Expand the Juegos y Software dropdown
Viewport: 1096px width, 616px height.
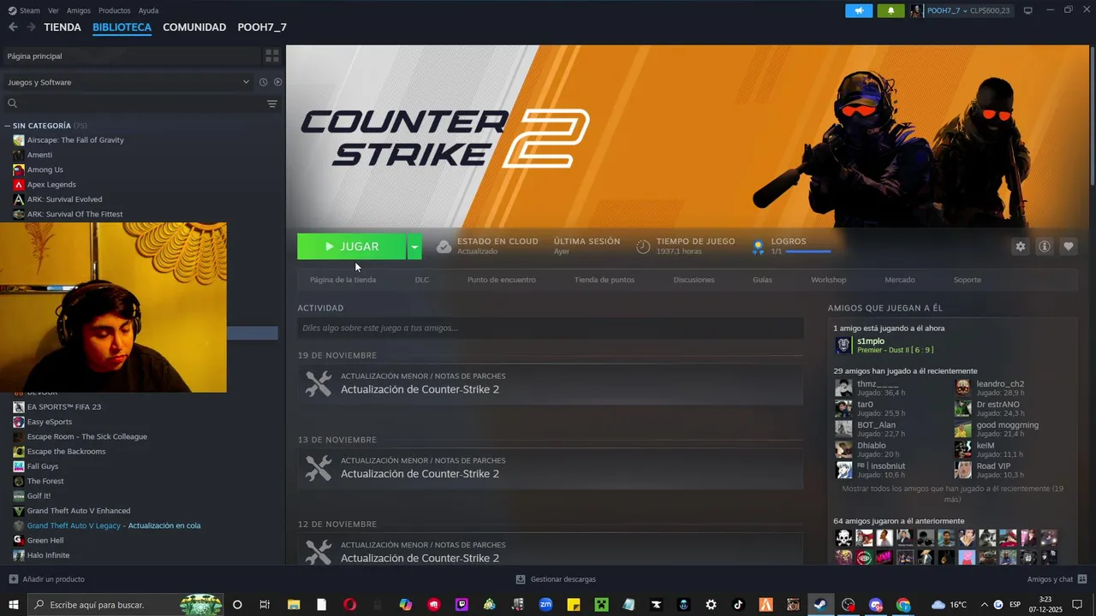click(x=246, y=82)
